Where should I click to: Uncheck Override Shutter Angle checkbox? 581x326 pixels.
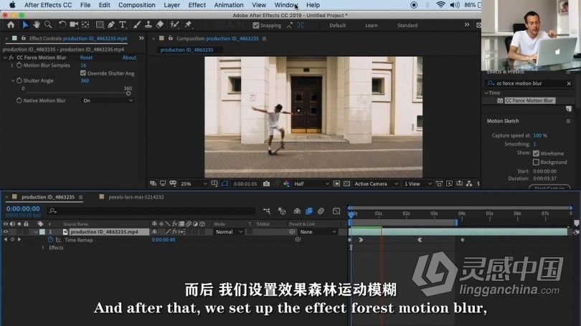click(83, 73)
